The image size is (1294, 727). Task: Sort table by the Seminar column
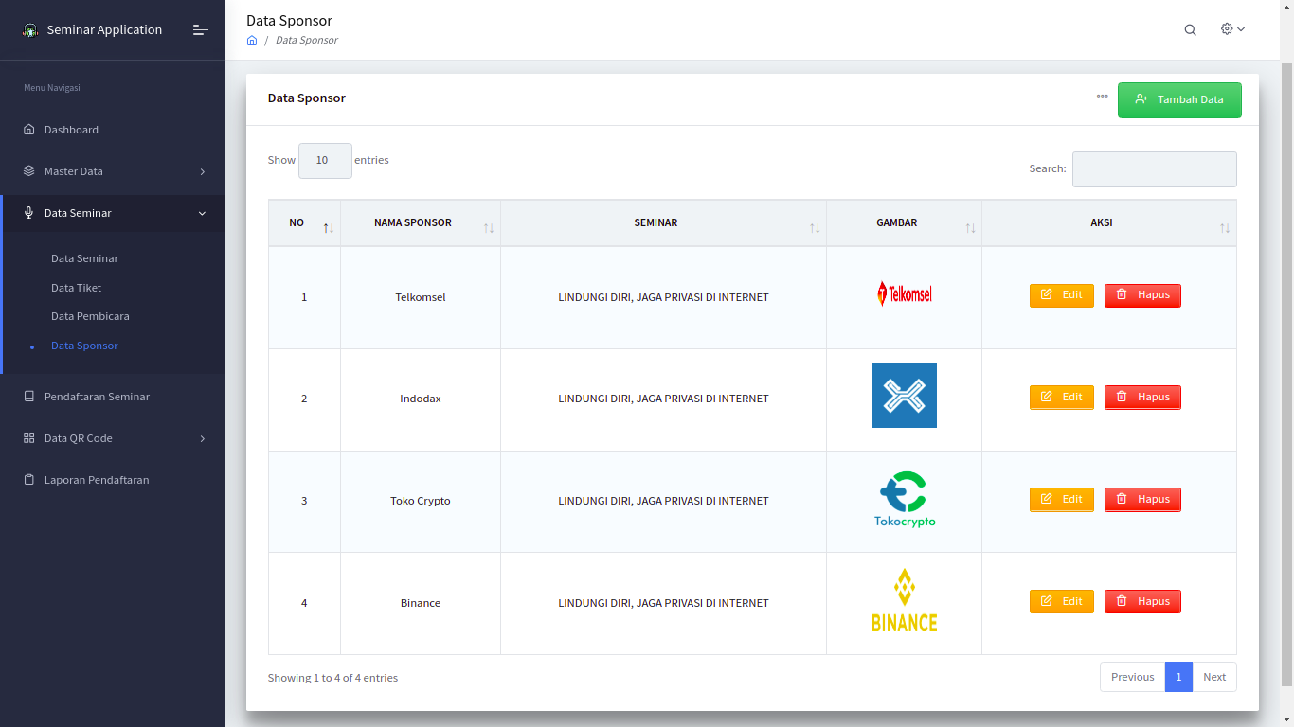coord(663,223)
